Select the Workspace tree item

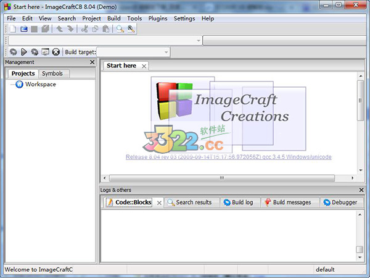(x=41, y=85)
